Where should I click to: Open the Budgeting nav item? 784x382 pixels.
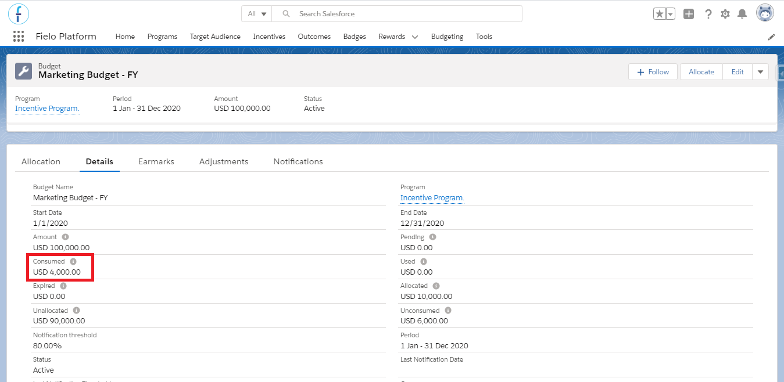[448, 37]
